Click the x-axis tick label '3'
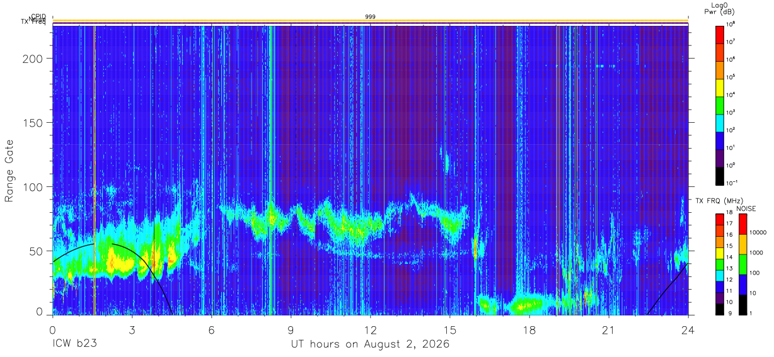Image resolution: width=774 pixels, height=357 pixels. [x=132, y=329]
